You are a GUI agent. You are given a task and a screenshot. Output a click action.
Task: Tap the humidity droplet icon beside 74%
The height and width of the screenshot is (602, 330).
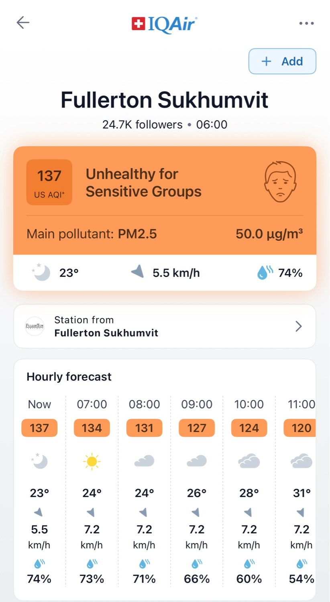click(x=265, y=273)
